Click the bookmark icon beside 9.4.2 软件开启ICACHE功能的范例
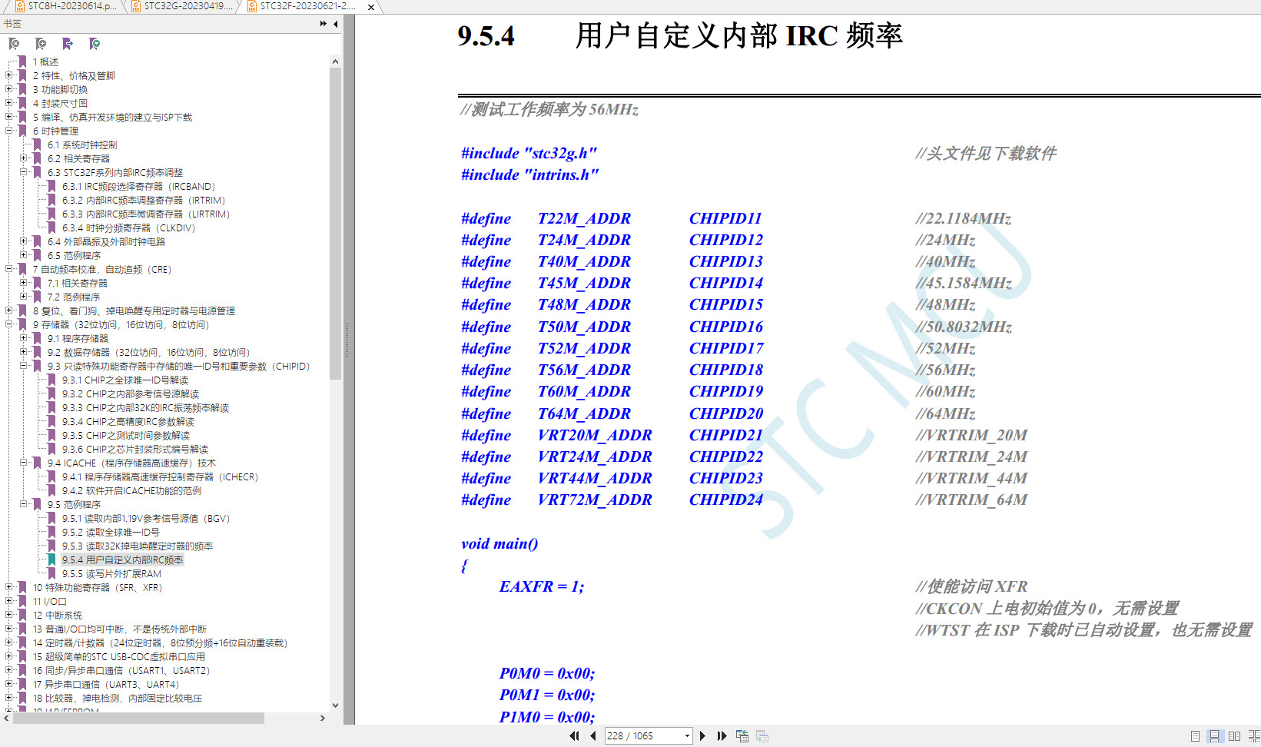 pyautogui.click(x=52, y=490)
